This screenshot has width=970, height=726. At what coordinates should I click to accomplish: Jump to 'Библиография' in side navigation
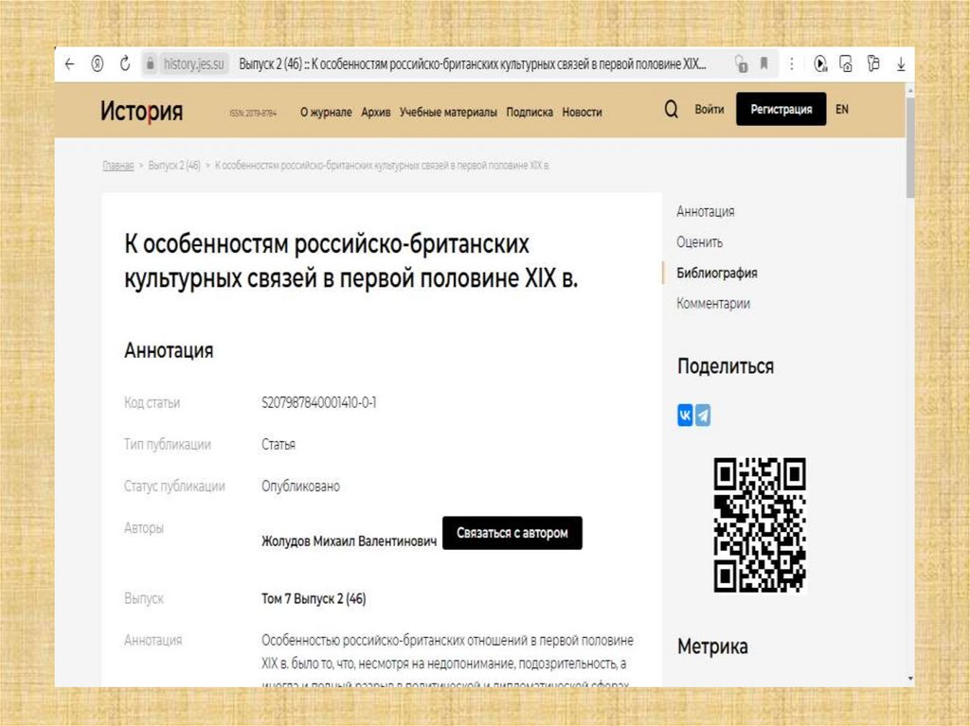click(x=716, y=273)
